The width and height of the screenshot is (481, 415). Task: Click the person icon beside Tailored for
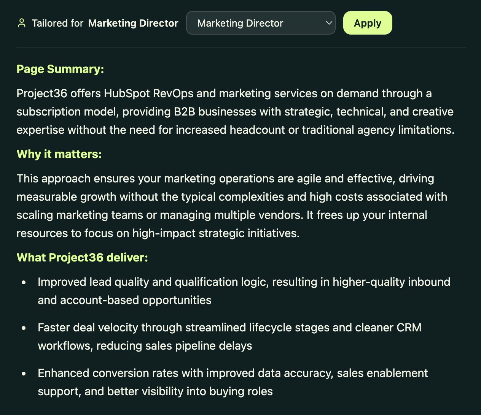(x=22, y=23)
